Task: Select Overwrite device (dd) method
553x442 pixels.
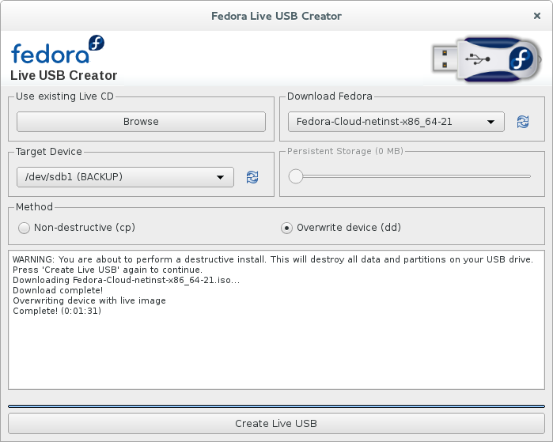Action: click(x=341, y=228)
